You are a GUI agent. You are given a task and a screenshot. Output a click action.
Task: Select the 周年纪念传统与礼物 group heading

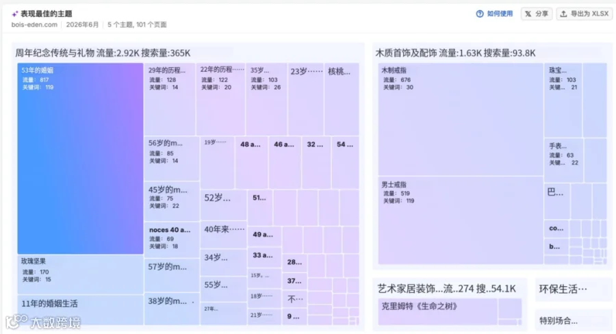point(103,53)
